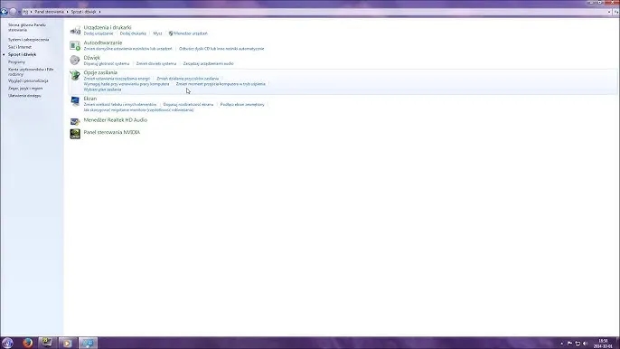
Task: Click Wybierz plan zasilania link
Action: point(102,90)
